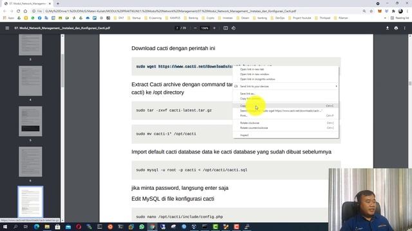Open the Extensions puzzle icon
Viewport: 412px width, 231px height.
pos(393,12)
